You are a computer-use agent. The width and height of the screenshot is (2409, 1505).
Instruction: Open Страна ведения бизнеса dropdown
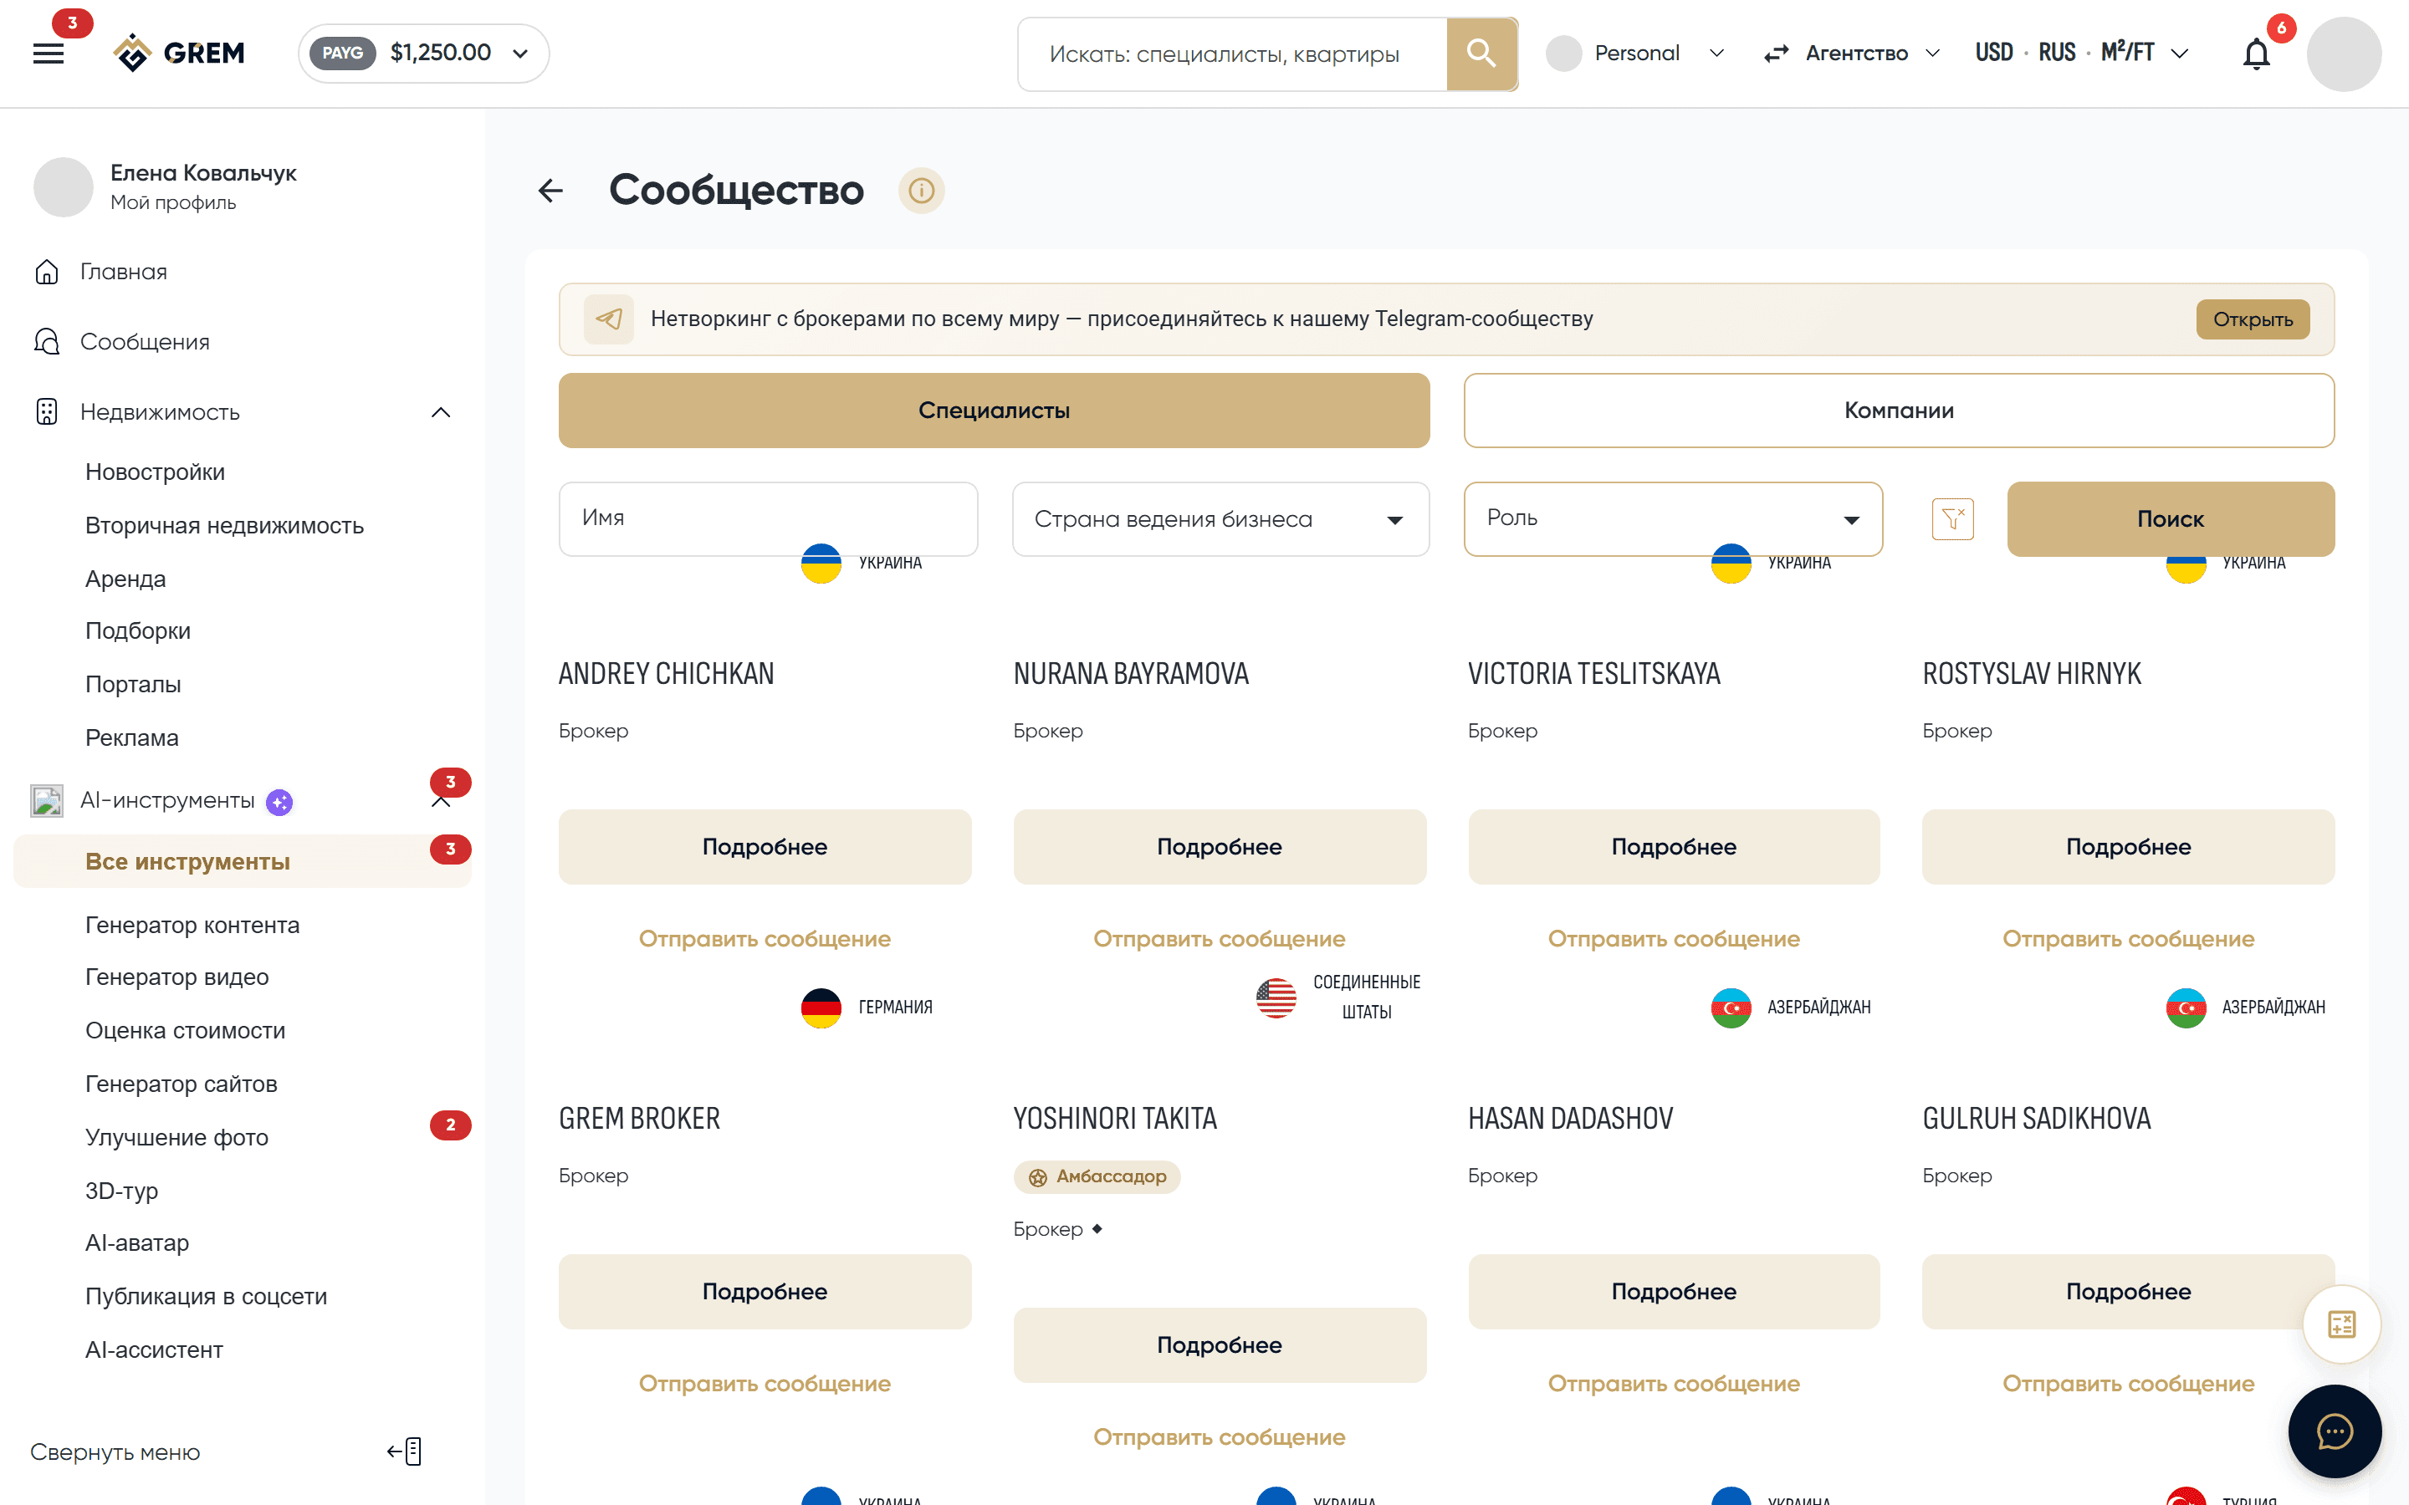[x=1220, y=518]
